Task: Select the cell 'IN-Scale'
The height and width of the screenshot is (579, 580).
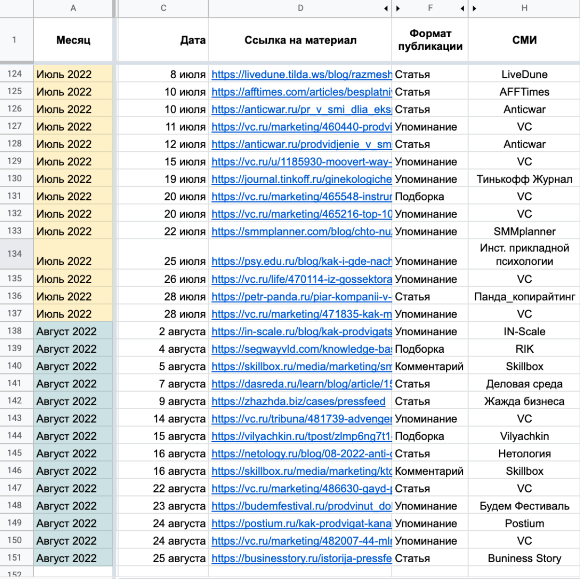Action: 525,332
